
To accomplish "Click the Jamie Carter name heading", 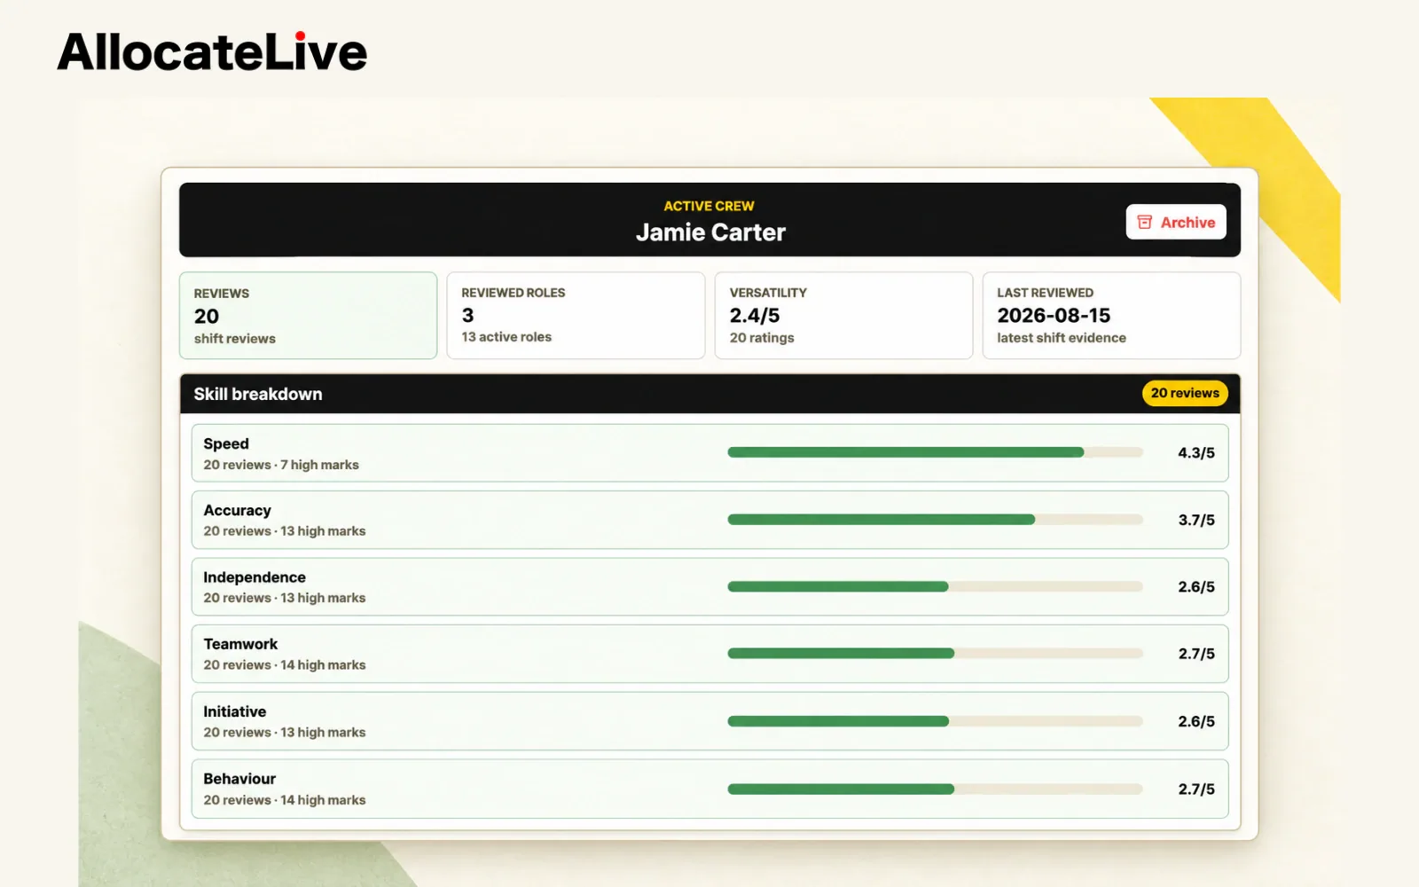I will coord(710,232).
